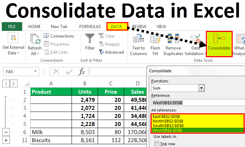
Task: Open Advanced filter options
Action: click(111, 52)
